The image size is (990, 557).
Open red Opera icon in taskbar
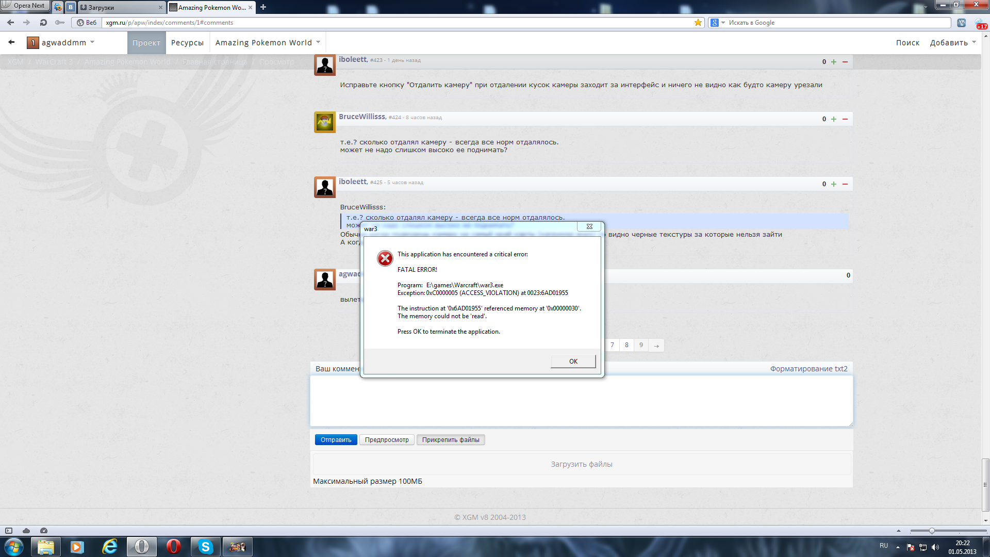[x=173, y=547]
